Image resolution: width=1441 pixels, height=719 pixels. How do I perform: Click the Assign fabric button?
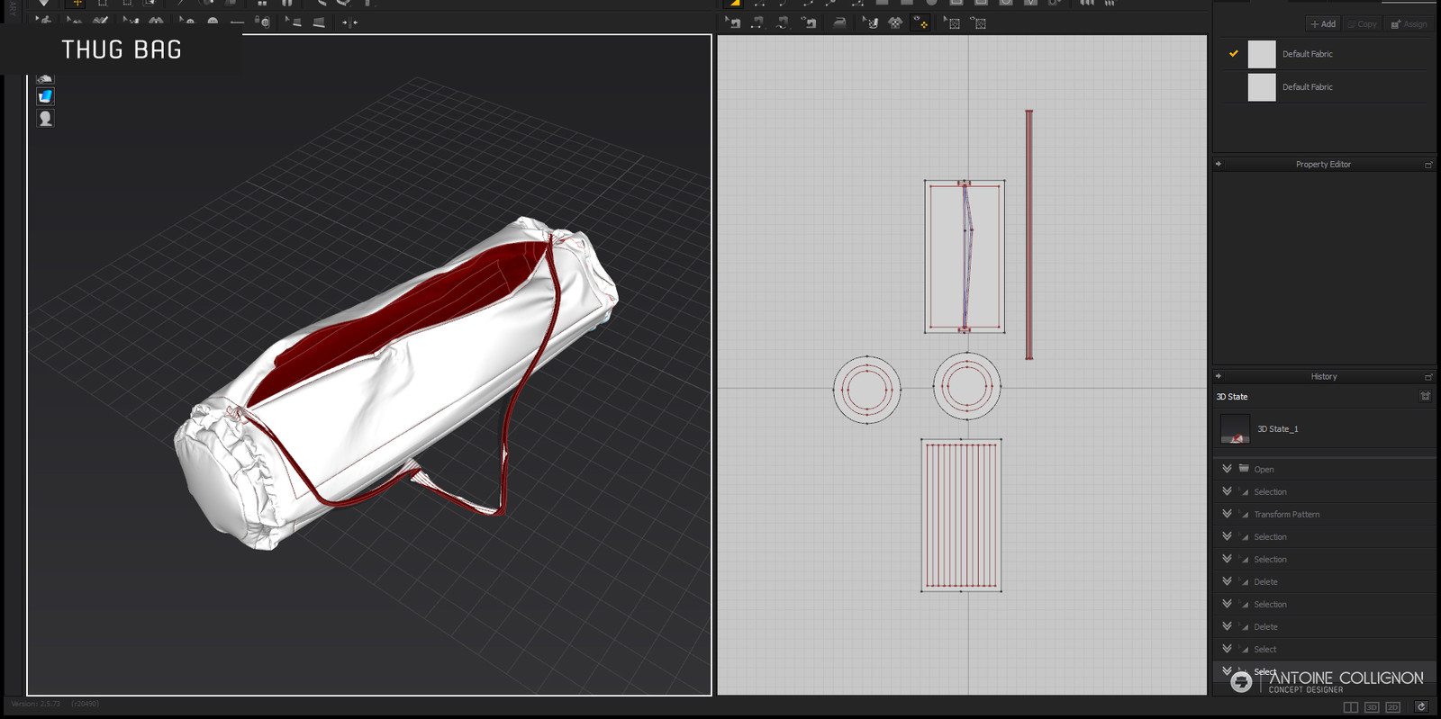(x=1409, y=24)
